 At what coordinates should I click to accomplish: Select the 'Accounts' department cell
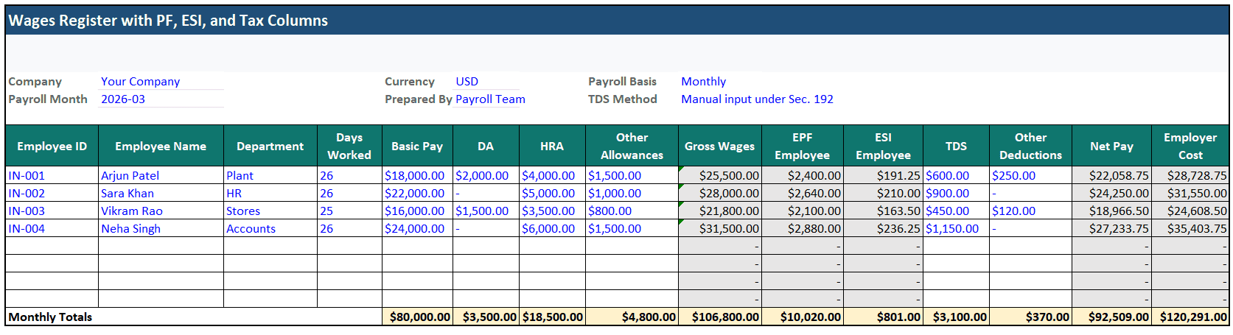(270, 228)
